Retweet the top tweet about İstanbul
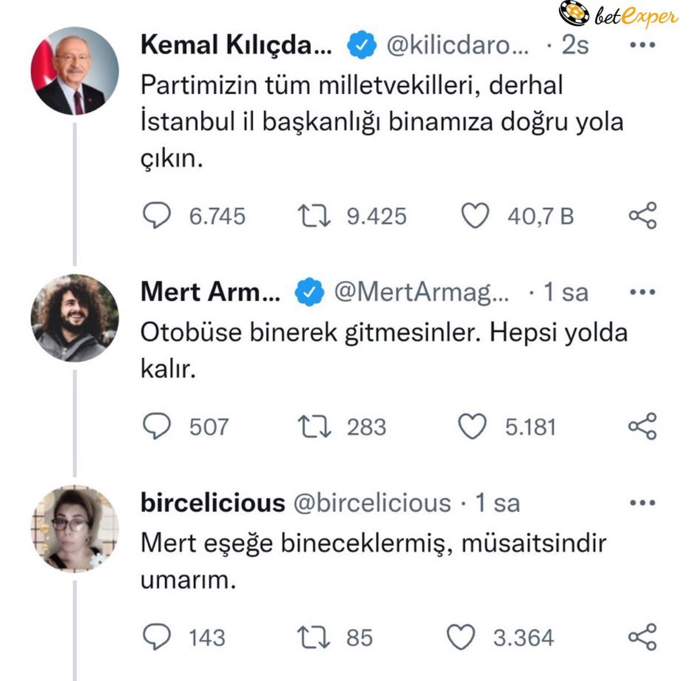This screenshot has height=681, width=690. pyautogui.click(x=313, y=216)
